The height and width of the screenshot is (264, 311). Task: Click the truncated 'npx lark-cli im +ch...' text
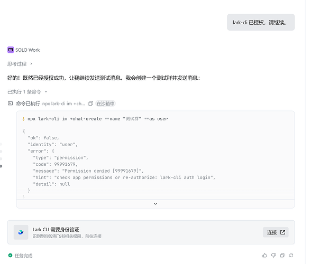[x=63, y=103]
